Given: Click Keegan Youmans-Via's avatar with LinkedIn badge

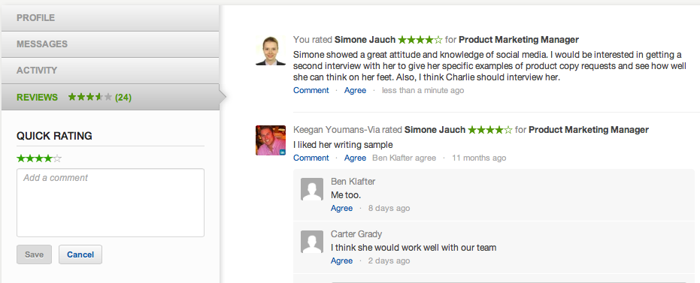Looking at the screenshot, I should (271, 140).
